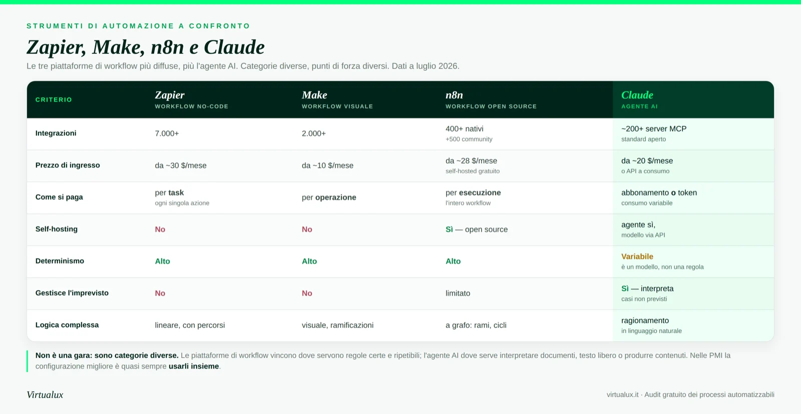801x414 pixels.
Task: Select the Zapier column header
Action: (x=191, y=99)
